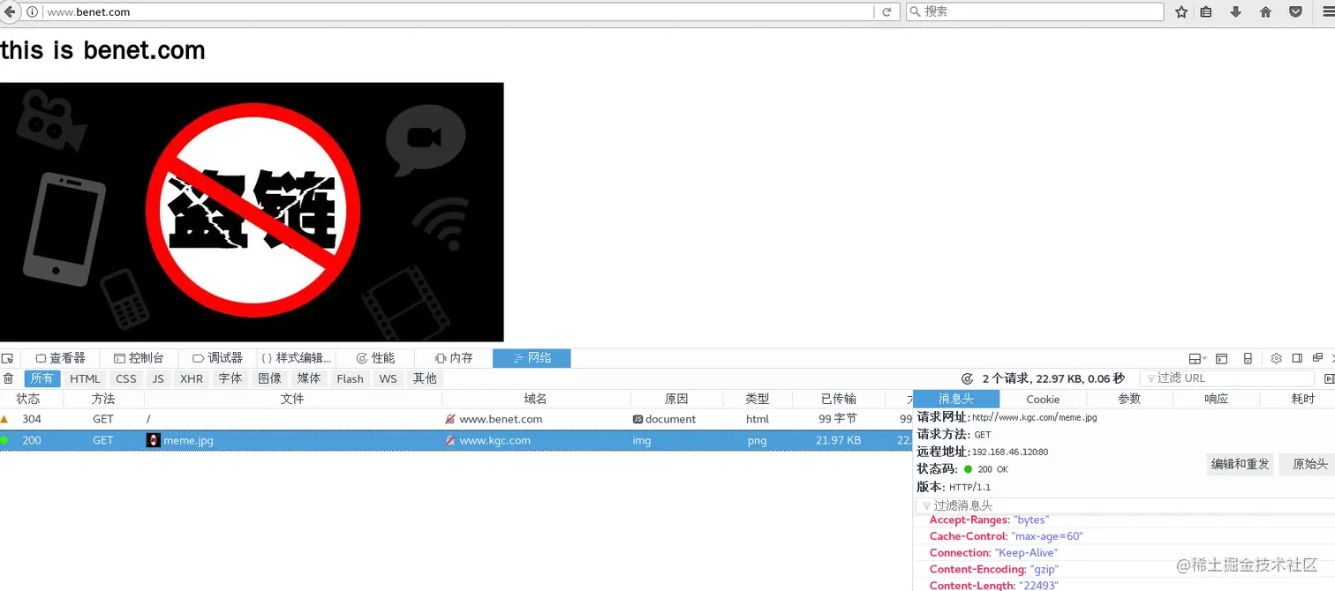Open the Firefox hamburger menu
The width and height of the screenshot is (1335, 591).
click(x=1326, y=11)
